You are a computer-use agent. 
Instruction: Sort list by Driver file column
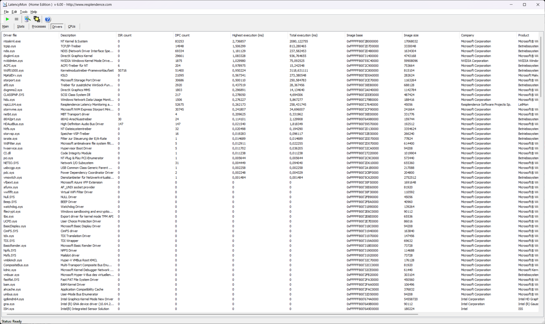point(10,35)
